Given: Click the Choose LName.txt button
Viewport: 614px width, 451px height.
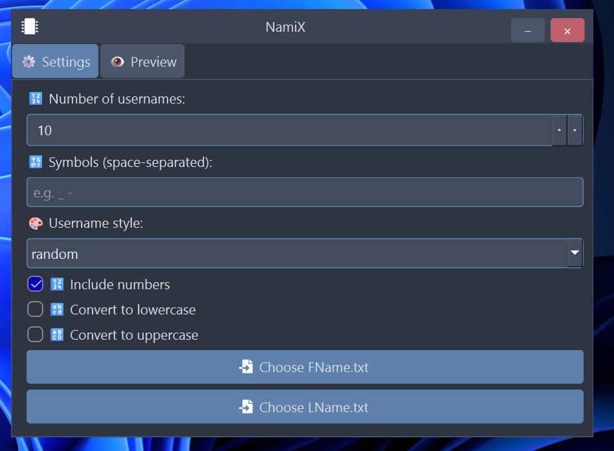Looking at the screenshot, I should tap(305, 407).
